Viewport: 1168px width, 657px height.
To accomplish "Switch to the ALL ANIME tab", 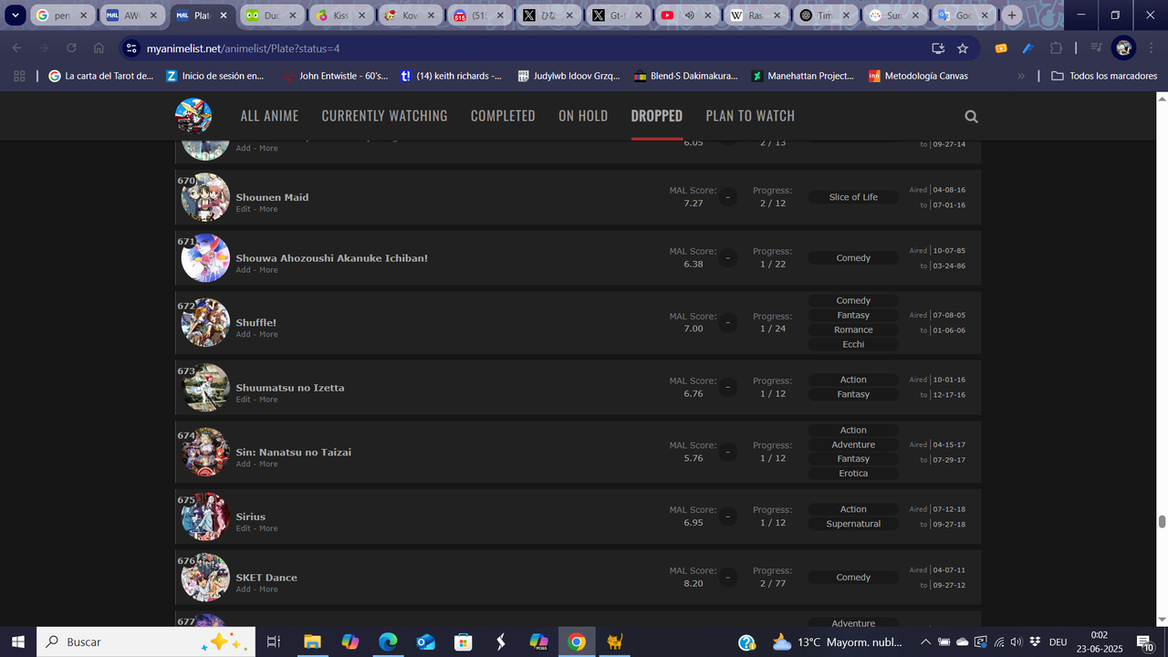I will pyautogui.click(x=269, y=116).
